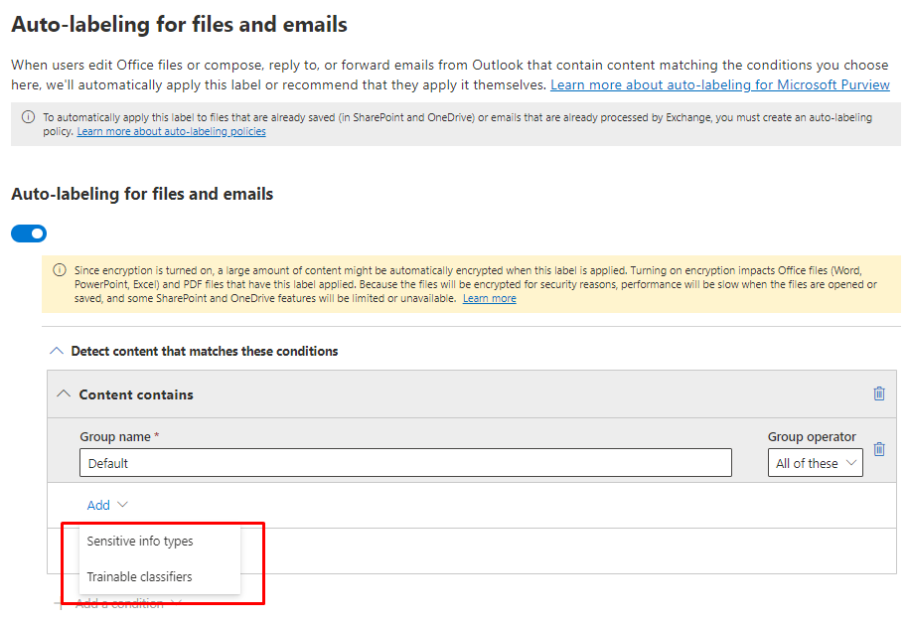The image size is (909, 625).
Task: Click the chevron icon left of Detect content
Action: tap(56, 351)
